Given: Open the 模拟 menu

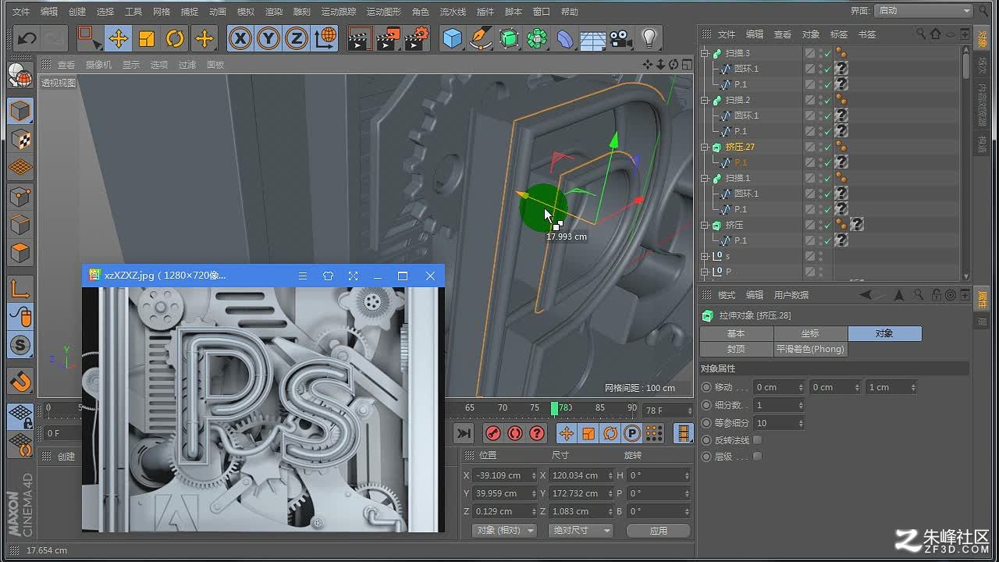Looking at the screenshot, I should 246,12.
